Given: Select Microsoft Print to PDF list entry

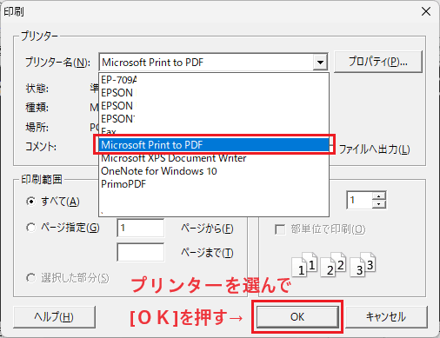Looking at the screenshot, I should 214,144.
